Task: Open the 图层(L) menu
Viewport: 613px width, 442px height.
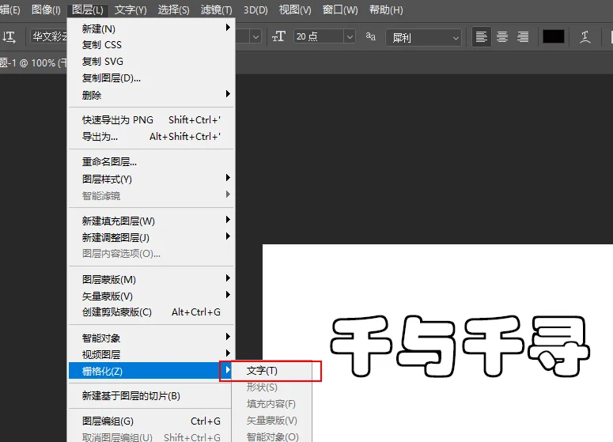Action: coord(88,9)
